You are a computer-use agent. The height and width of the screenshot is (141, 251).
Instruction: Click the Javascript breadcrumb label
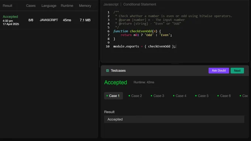(111, 4)
